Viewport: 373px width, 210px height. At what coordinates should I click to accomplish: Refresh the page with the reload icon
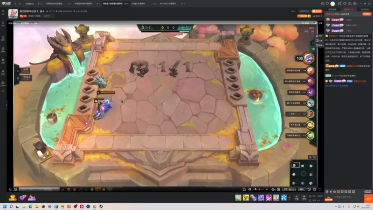pyautogui.click(x=20, y=4)
